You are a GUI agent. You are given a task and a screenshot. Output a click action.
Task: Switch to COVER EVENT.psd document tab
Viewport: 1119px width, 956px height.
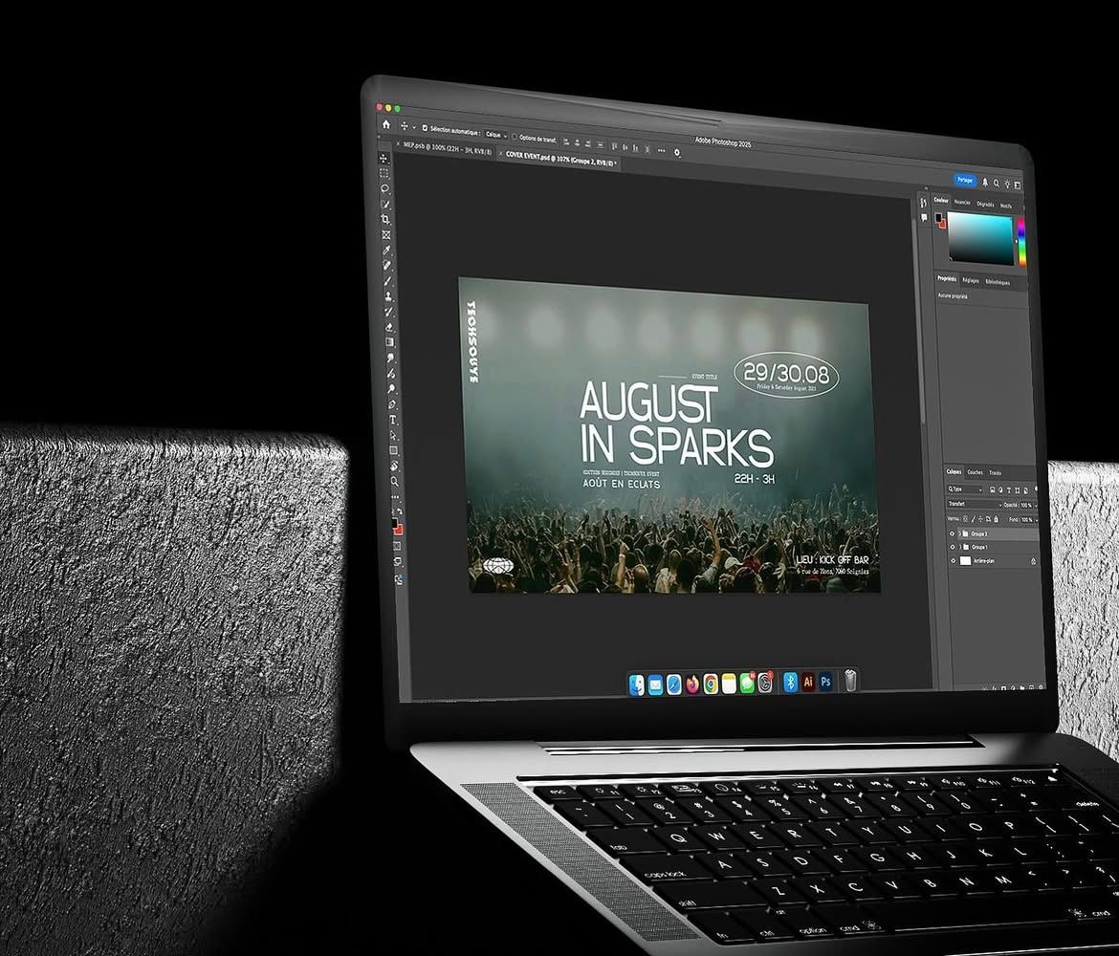(559, 159)
